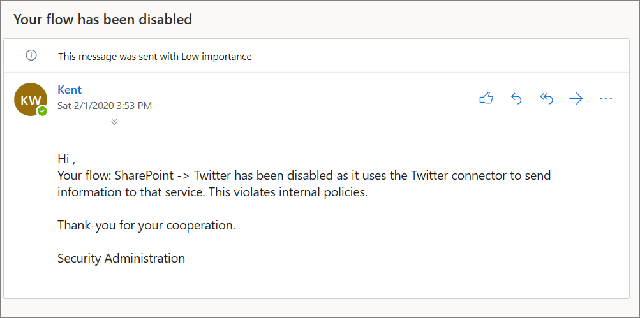Click 'Thank-you for your cooperation.' line

[146, 225]
